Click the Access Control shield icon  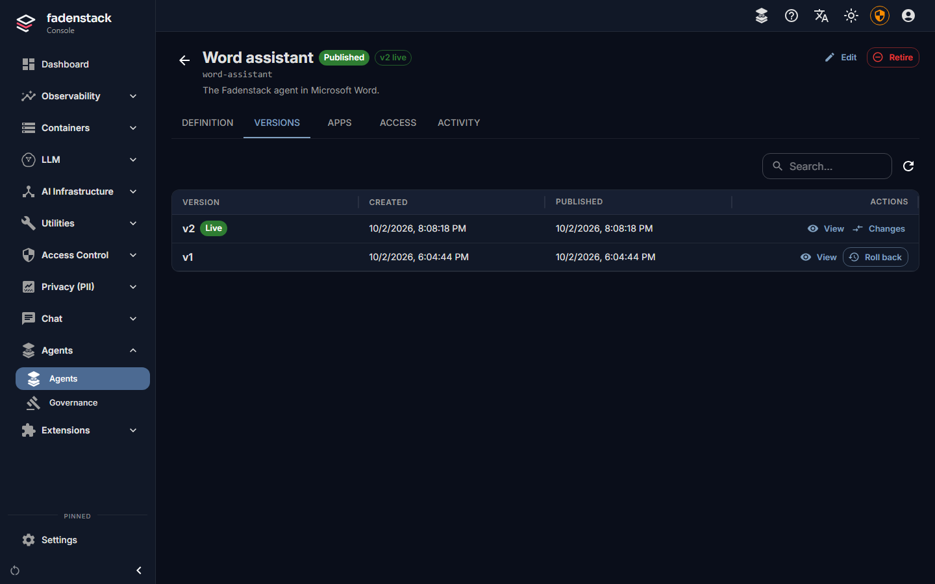pyautogui.click(x=29, y=255)
